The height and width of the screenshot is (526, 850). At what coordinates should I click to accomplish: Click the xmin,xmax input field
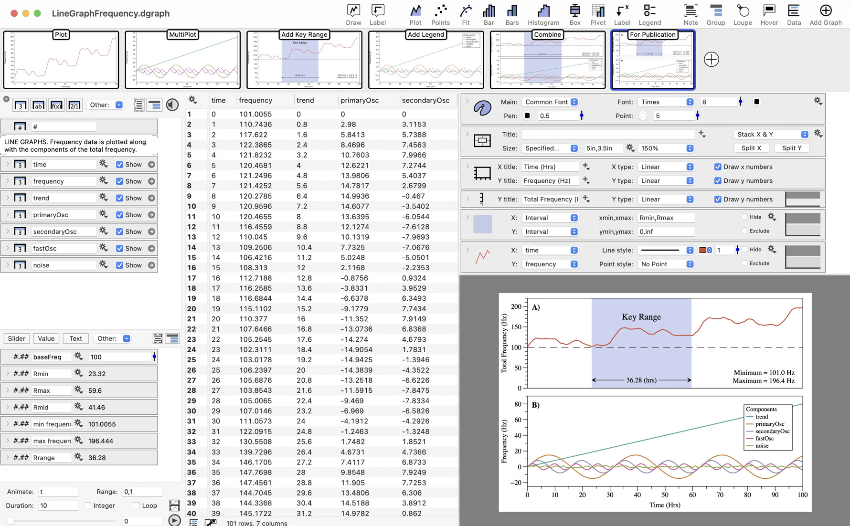(666, 218)
